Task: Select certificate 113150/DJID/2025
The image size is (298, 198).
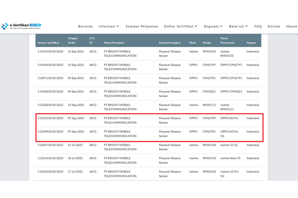Action: coord(50,118)
